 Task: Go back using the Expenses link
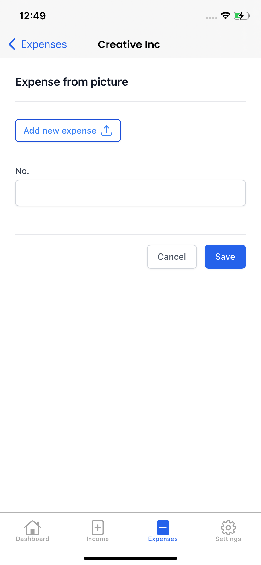click(44, 44)
